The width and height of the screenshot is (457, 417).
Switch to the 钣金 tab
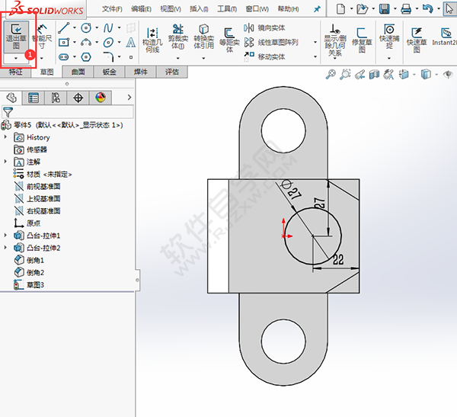tap(109, 72)
